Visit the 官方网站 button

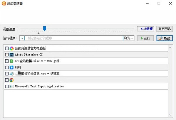click(x=165, y=29)
